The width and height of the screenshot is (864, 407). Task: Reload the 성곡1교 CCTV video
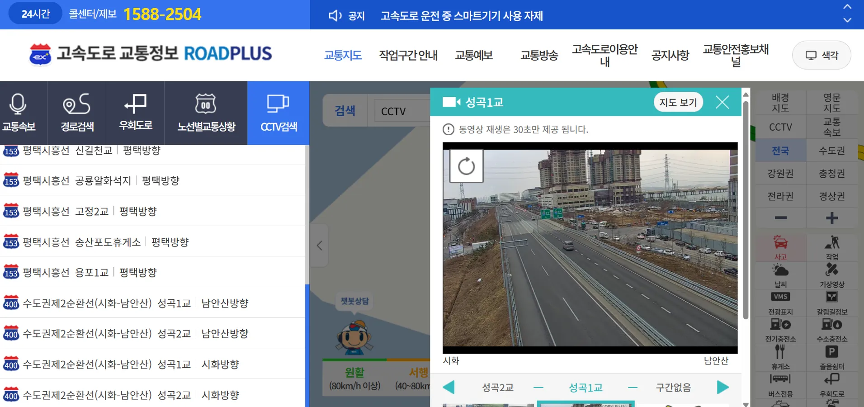point(466,166)
